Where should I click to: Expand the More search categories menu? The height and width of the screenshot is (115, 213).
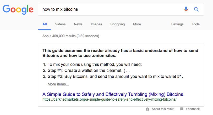click(x=137, y=24)
